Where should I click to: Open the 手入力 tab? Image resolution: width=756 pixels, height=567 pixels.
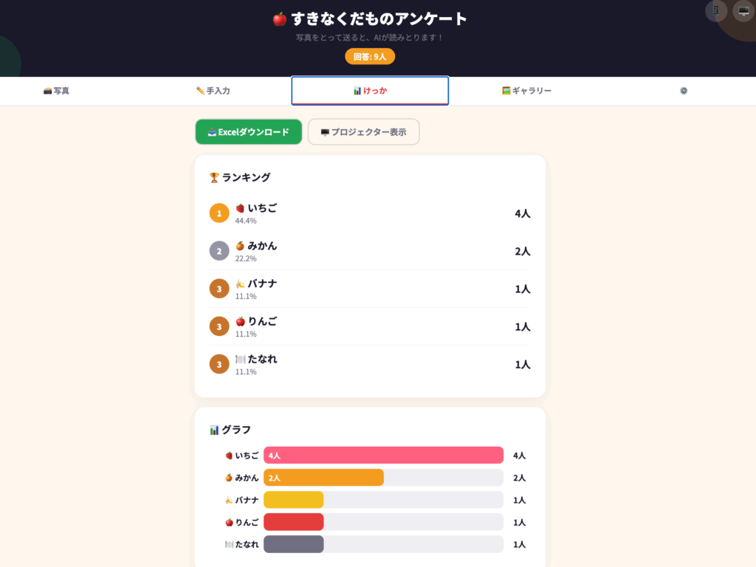213,91
